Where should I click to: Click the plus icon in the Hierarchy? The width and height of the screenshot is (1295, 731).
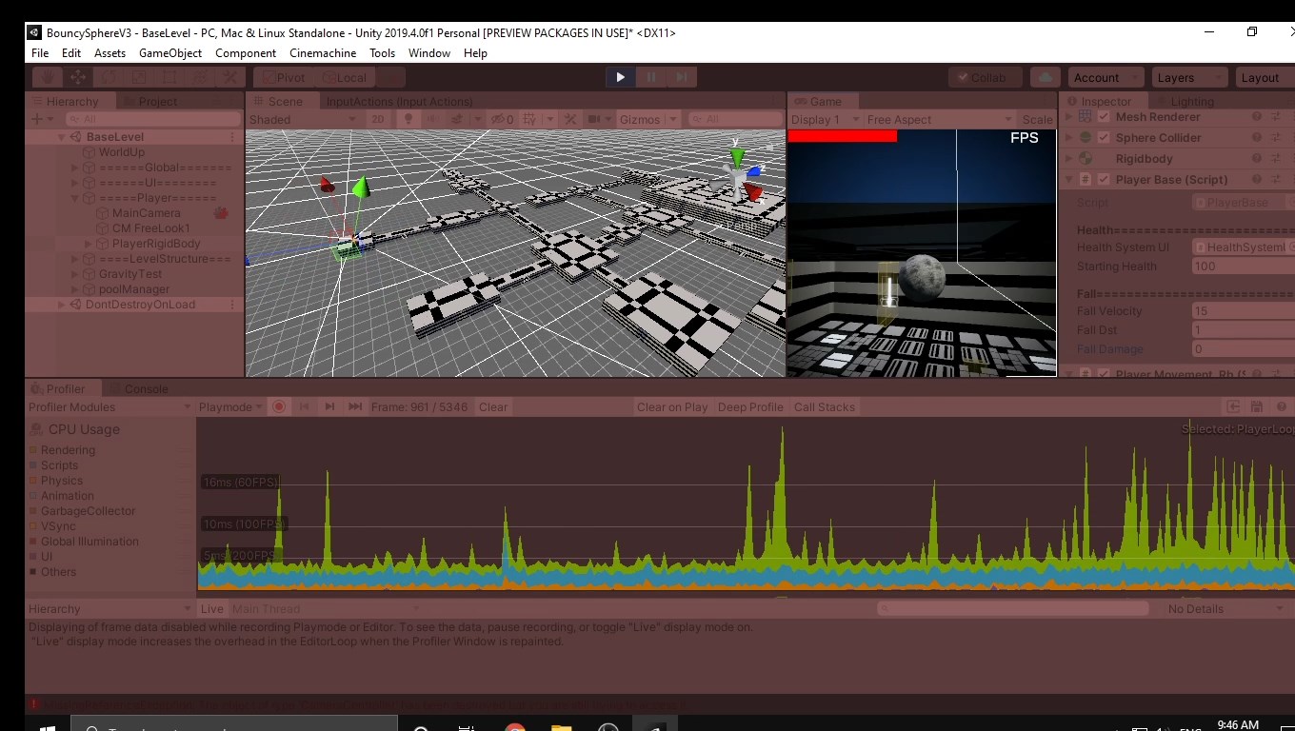pos(37,119)
